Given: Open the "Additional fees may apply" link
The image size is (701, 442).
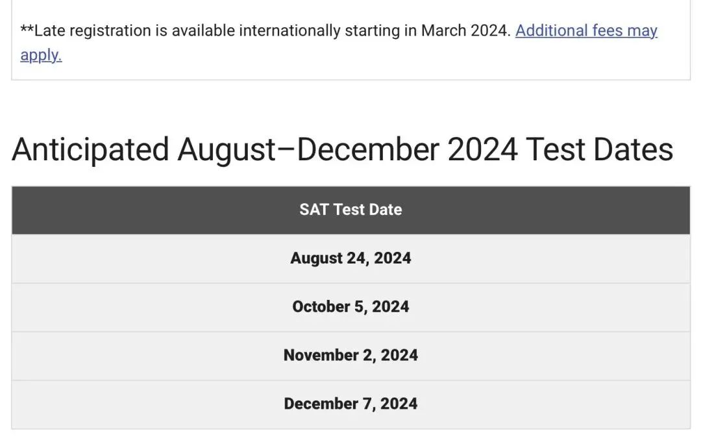Looking at the screenshot, I should pyautogui.click(x=585, y=31).
